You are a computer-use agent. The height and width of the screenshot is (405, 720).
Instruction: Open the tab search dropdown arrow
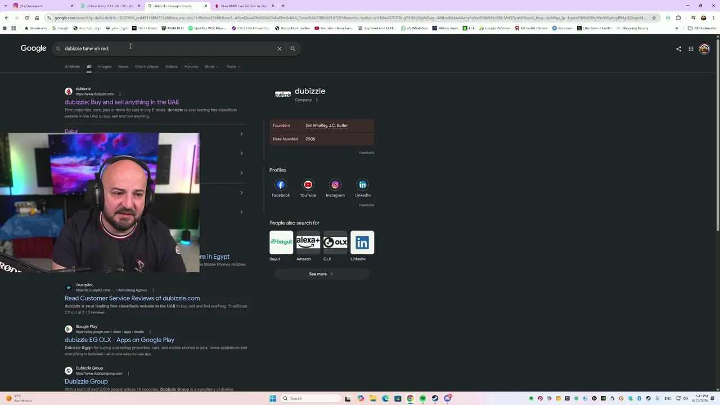pos(6,6)
